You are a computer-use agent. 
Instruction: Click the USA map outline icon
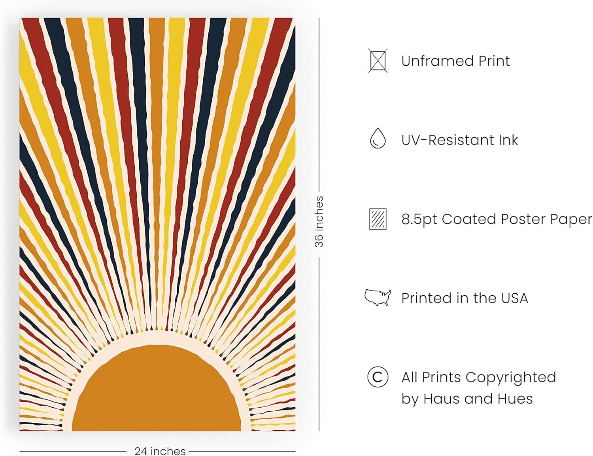coord(378,298)
